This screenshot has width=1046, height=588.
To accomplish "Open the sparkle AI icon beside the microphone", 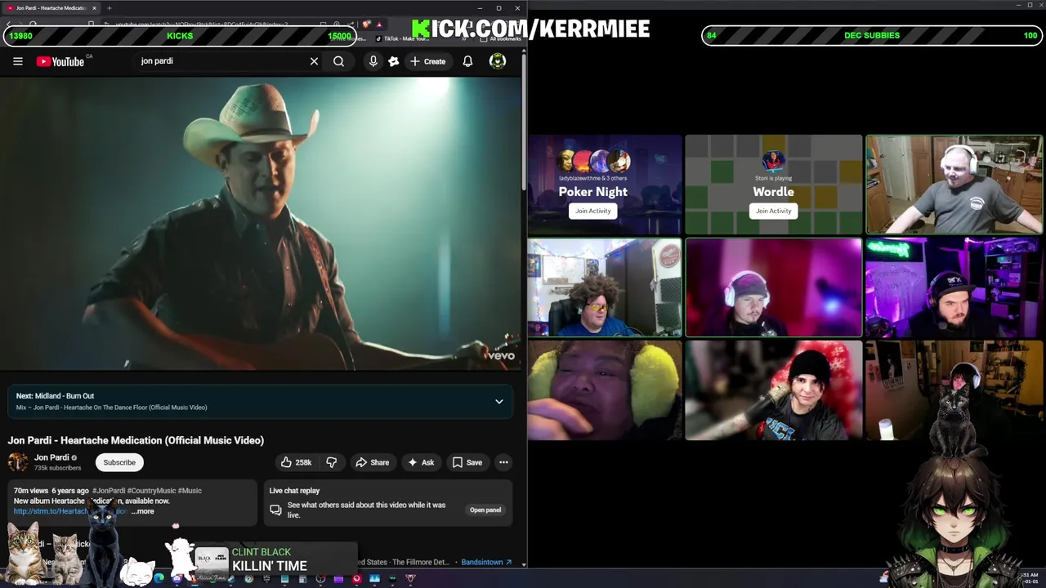I will [394, 61].
